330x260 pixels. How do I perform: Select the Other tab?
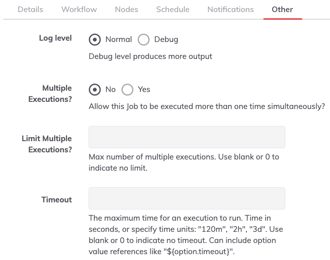point(283,9)
